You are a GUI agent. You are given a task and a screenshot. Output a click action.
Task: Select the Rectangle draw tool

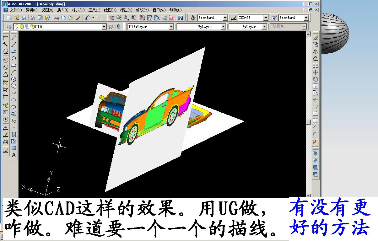[14, 65]
